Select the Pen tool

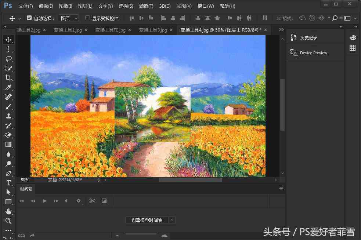pyautogui.click(x=8, y=173)
